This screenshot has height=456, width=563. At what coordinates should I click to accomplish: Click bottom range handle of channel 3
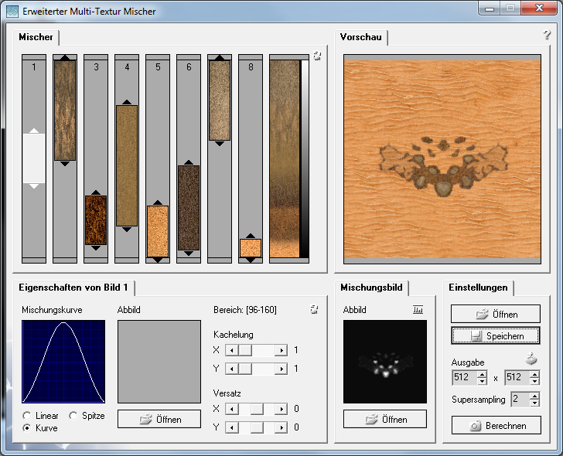tap(96, 248)
